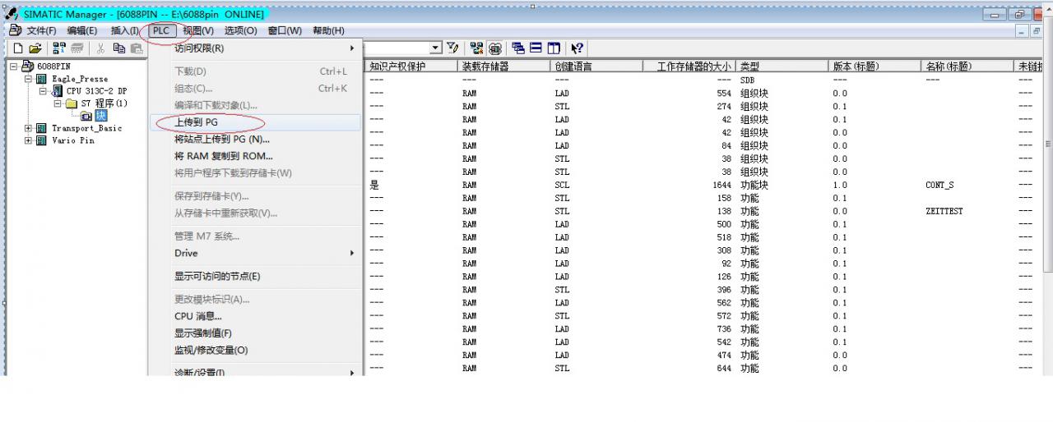Click the SIMATIC Manager title bar icon

tap(11, 14)
